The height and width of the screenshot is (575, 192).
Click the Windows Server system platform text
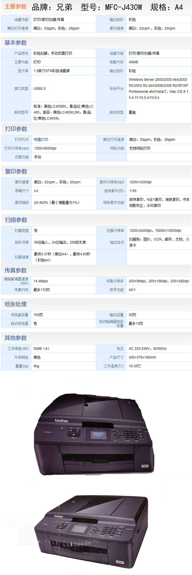(x=158, y=89)
